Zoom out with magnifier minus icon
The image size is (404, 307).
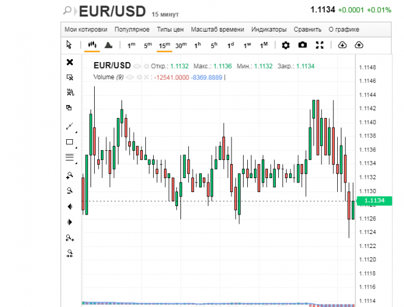(70, 191)
